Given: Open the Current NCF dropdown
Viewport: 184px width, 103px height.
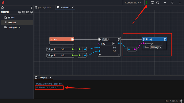Looking at the screenshot, I should click(134, 3).
